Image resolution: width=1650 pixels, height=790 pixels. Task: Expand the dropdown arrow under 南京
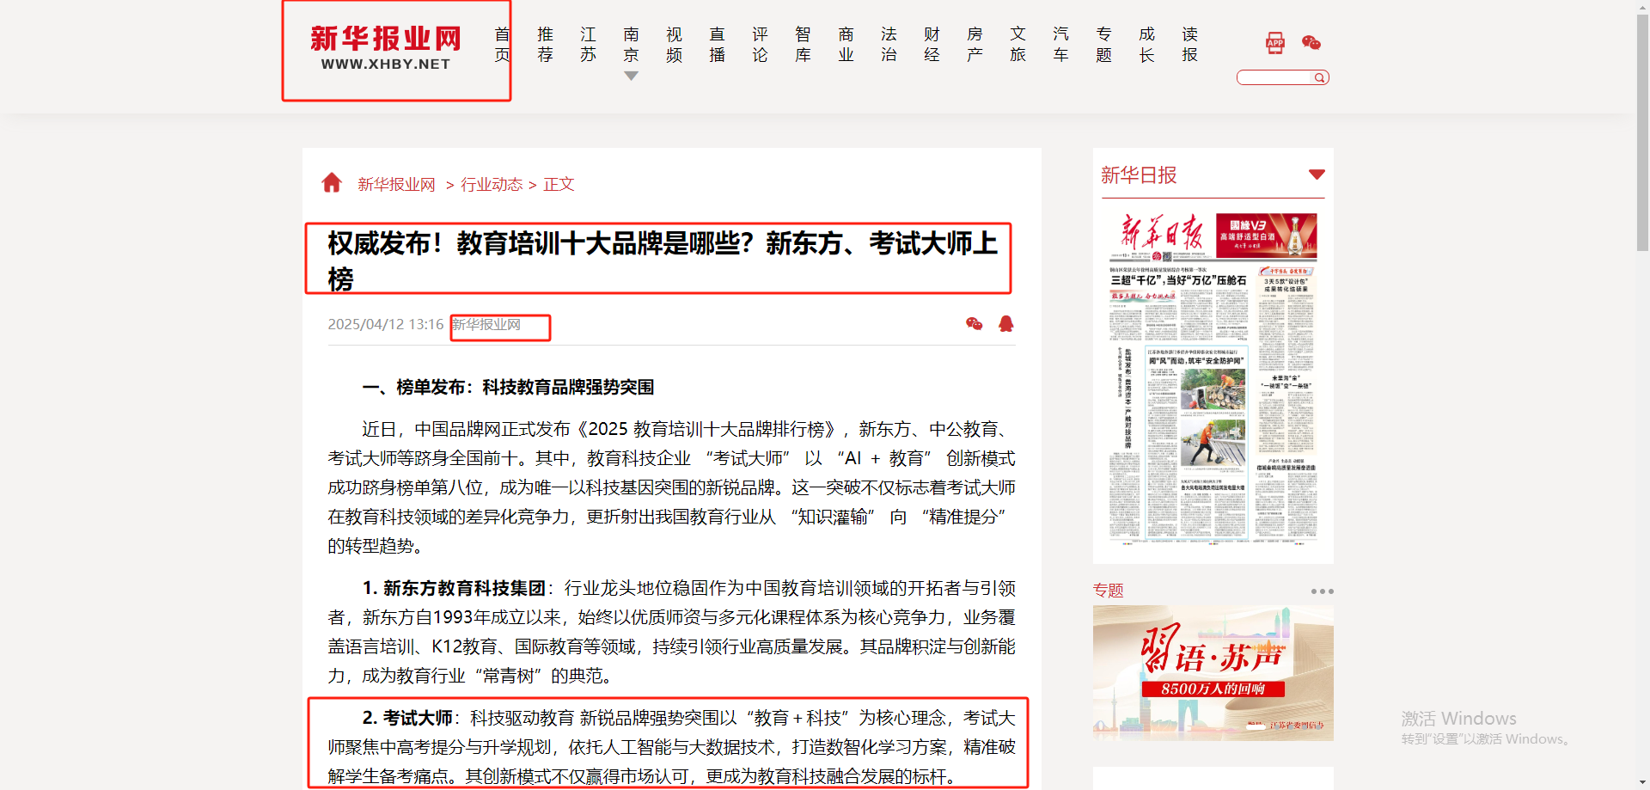pos(631,77)
